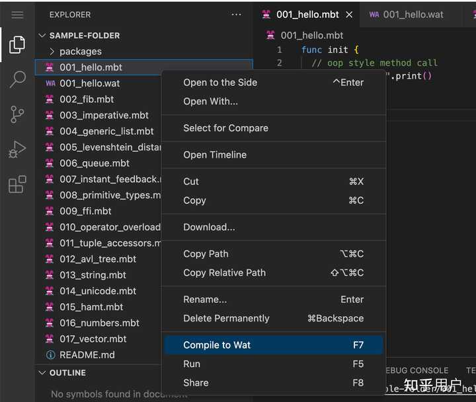
Task: Click Share in the context menu
Action: (196, 383)
